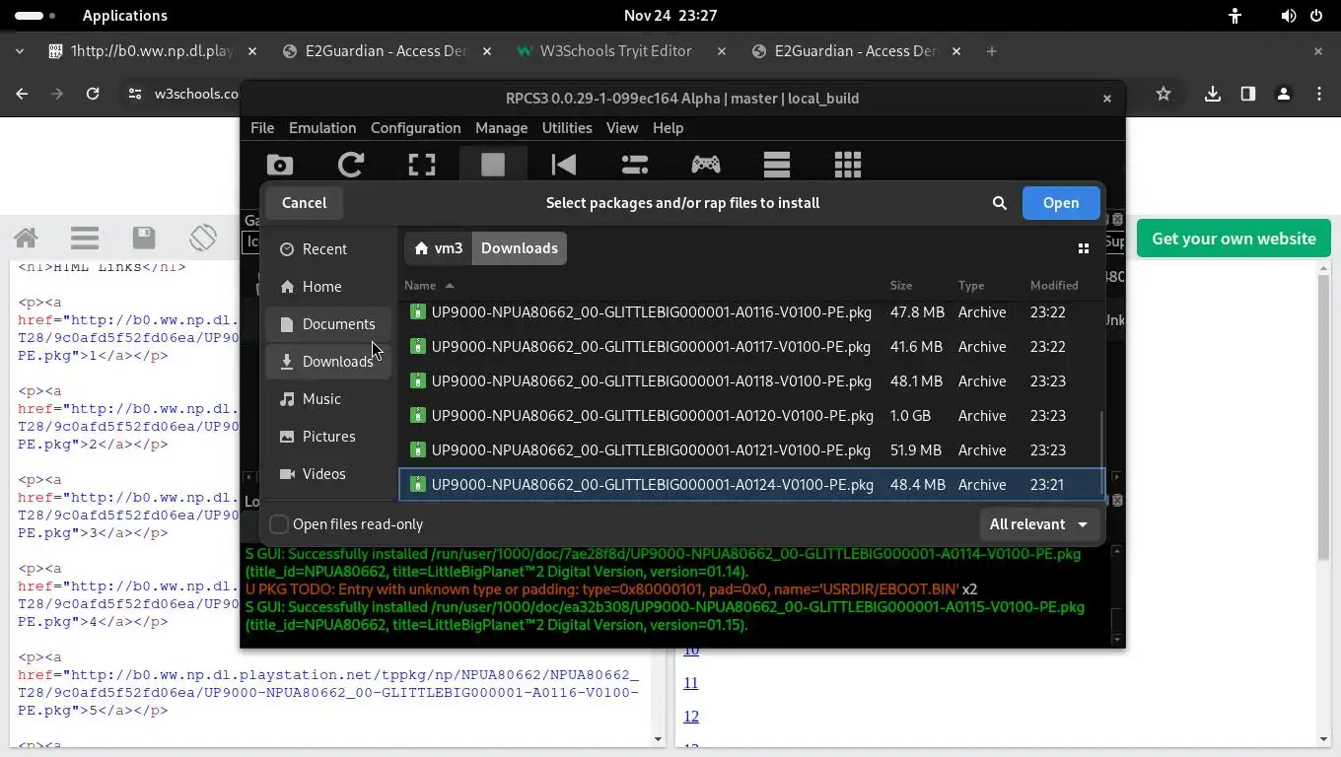This screenshot has width=1341, height=757.
Task: Click the RPCS3 fullscreen toolbar icon
Action: click(x=422, y=165)
